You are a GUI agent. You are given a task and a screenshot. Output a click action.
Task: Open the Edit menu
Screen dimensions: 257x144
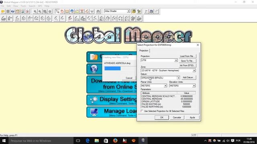click(x=9, y=6)
